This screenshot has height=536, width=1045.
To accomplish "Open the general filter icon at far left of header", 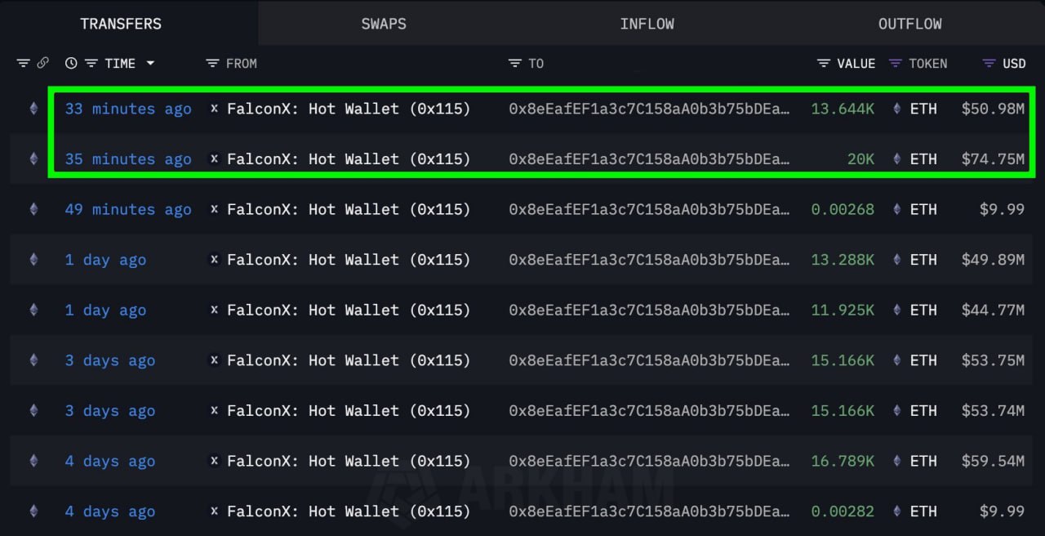I will [x=23, y=63].
